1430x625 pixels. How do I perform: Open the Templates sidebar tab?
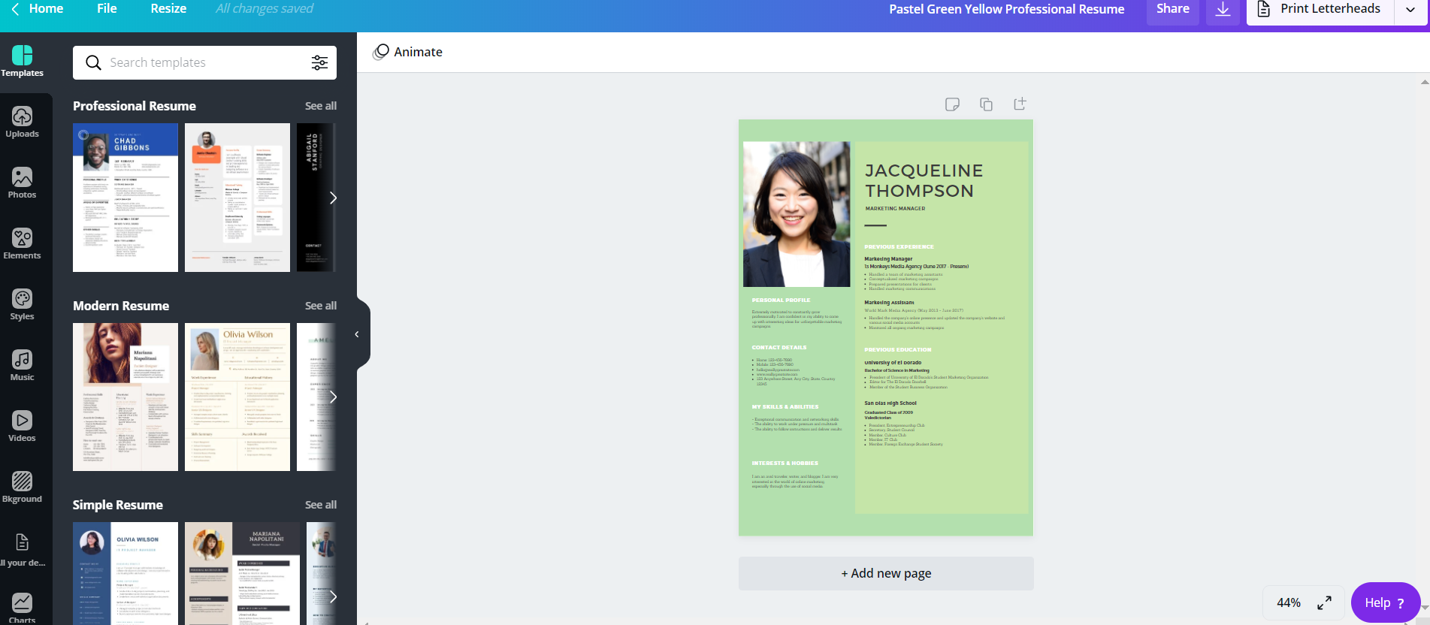click(23, 62)
